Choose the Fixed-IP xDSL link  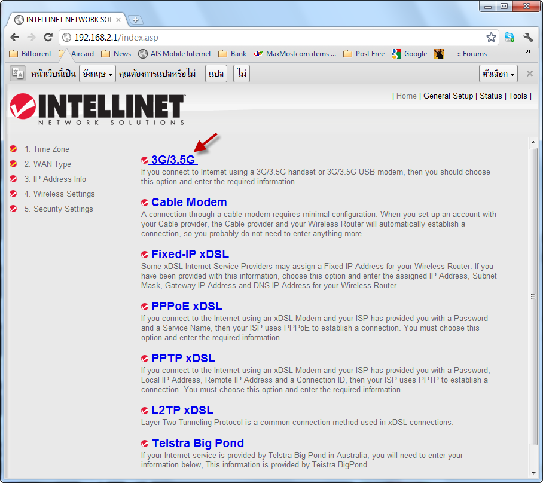[x=190, y=254]
